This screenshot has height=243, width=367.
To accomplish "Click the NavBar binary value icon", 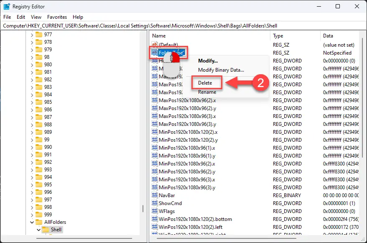I will click(155, 195).
